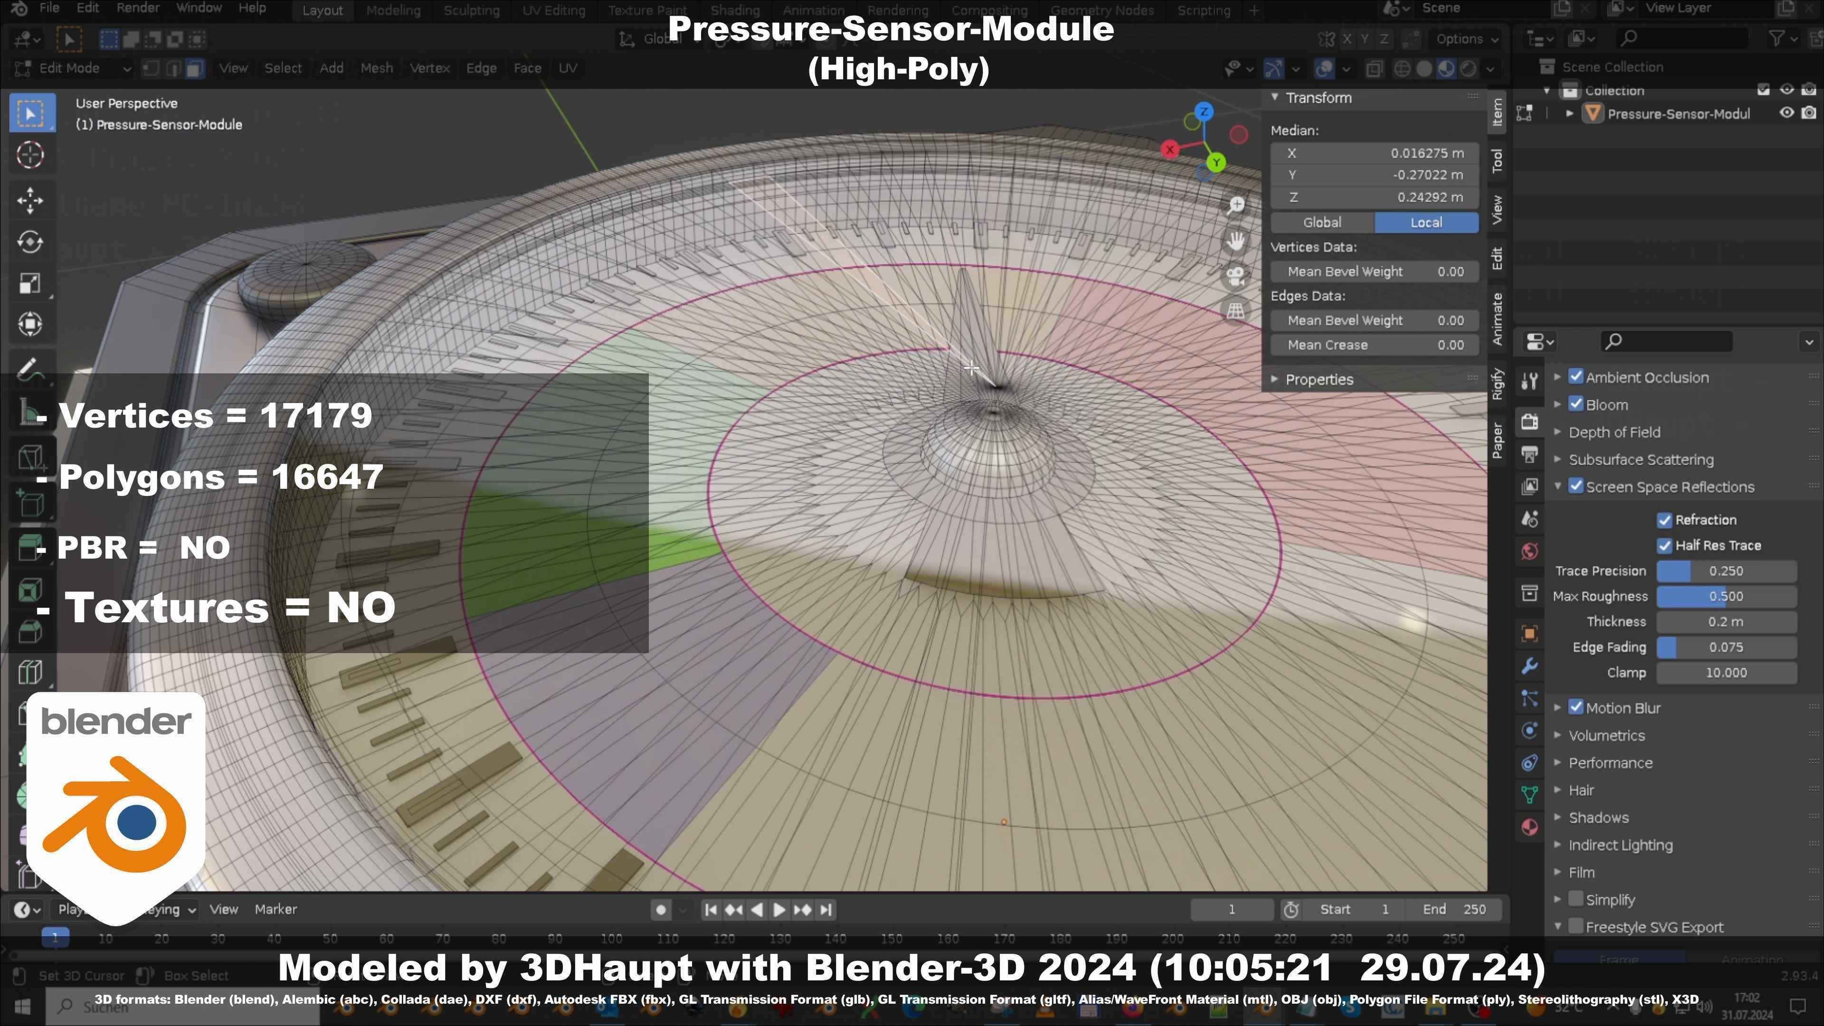Open Options dropdown in header
Screen dimensions: 1824x1026
point(1466,39)
